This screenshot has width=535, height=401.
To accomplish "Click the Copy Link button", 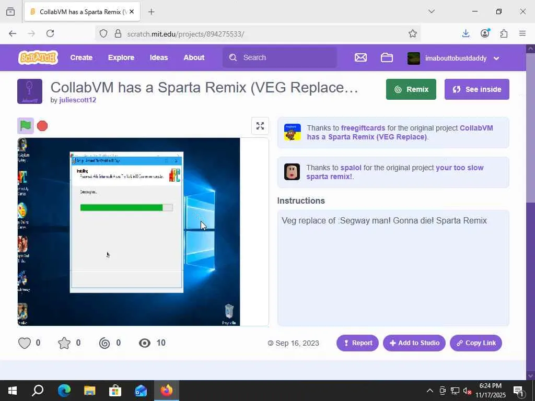I will 475,343.
